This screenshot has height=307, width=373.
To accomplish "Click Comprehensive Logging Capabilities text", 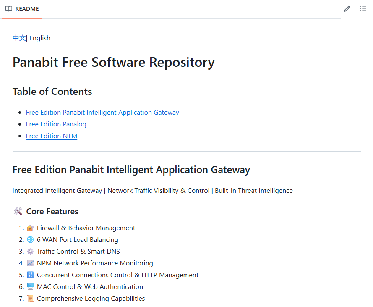I will point(91,299).
